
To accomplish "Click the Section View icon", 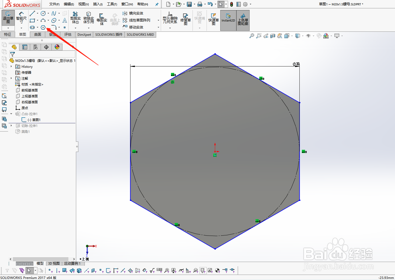I will coord(273,36).
